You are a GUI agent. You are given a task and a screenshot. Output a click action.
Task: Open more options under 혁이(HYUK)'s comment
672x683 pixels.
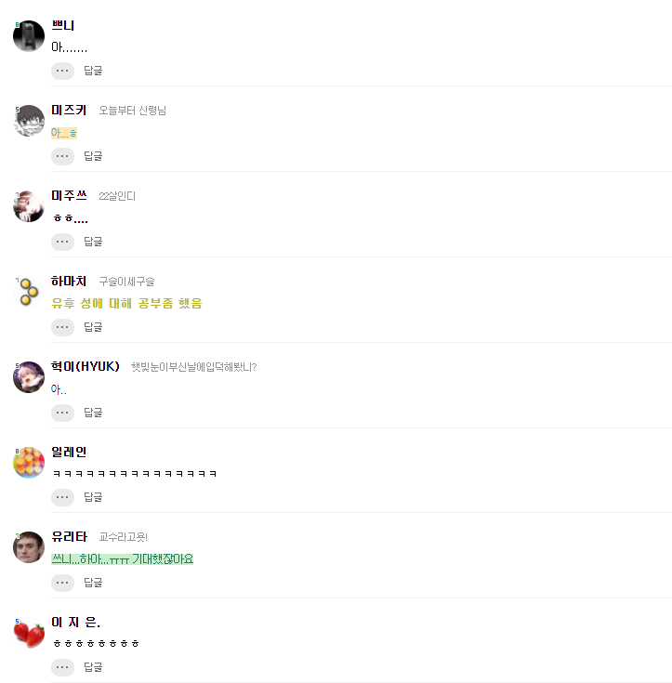point(62,413)
